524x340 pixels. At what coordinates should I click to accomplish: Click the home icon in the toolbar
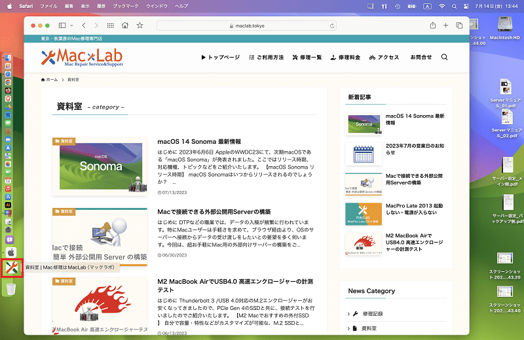coord(125,25)
